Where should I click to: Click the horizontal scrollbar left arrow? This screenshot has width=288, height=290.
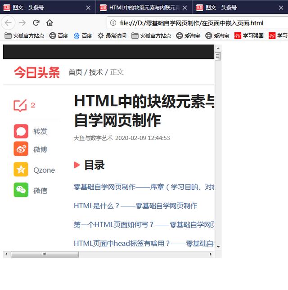click(6, 254)
